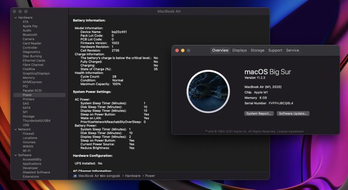The width and height of the screenshot is (348, 190).
Task: Select Wi-Fi under Network
Action: 27,151
